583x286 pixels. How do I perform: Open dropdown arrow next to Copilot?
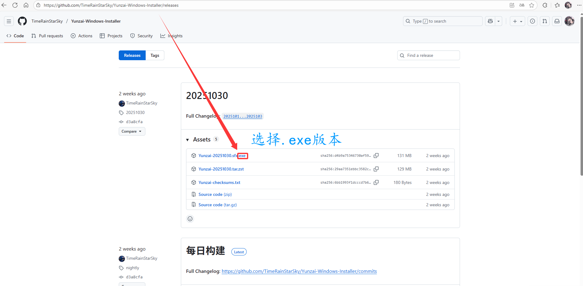coord(499,21)
